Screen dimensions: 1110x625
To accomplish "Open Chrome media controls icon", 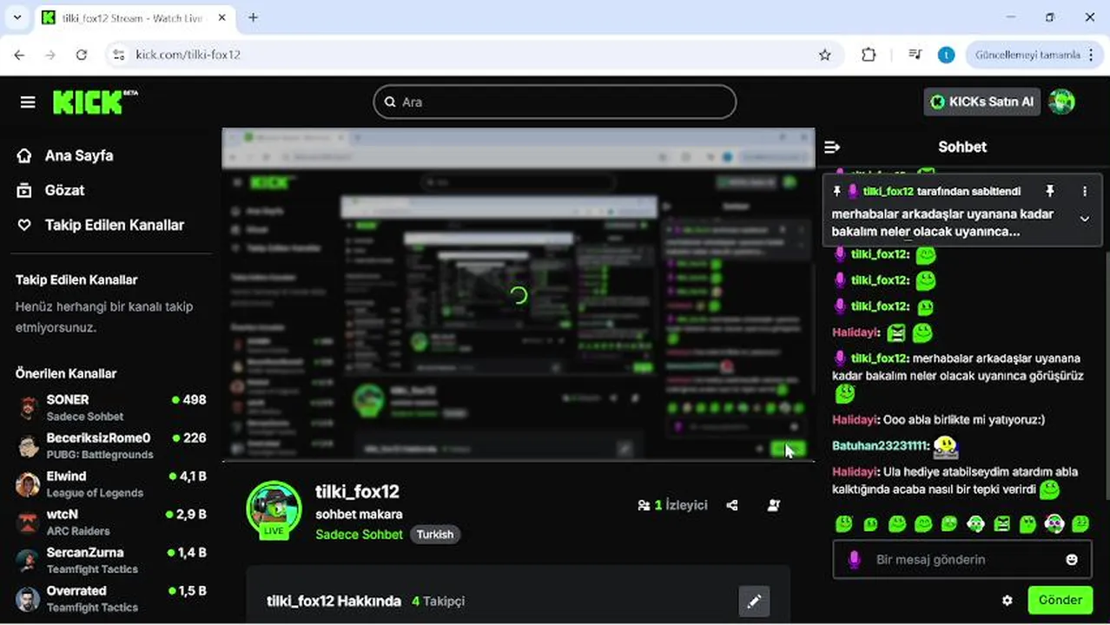I will coord(915,55).
